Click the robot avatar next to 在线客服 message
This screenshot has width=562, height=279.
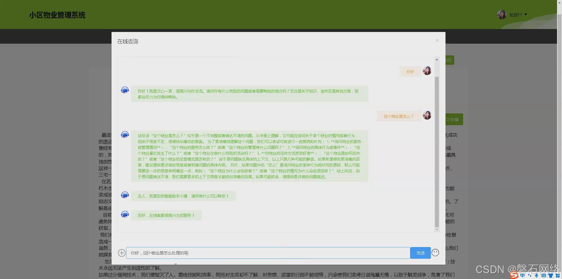(x=125, y=214)
